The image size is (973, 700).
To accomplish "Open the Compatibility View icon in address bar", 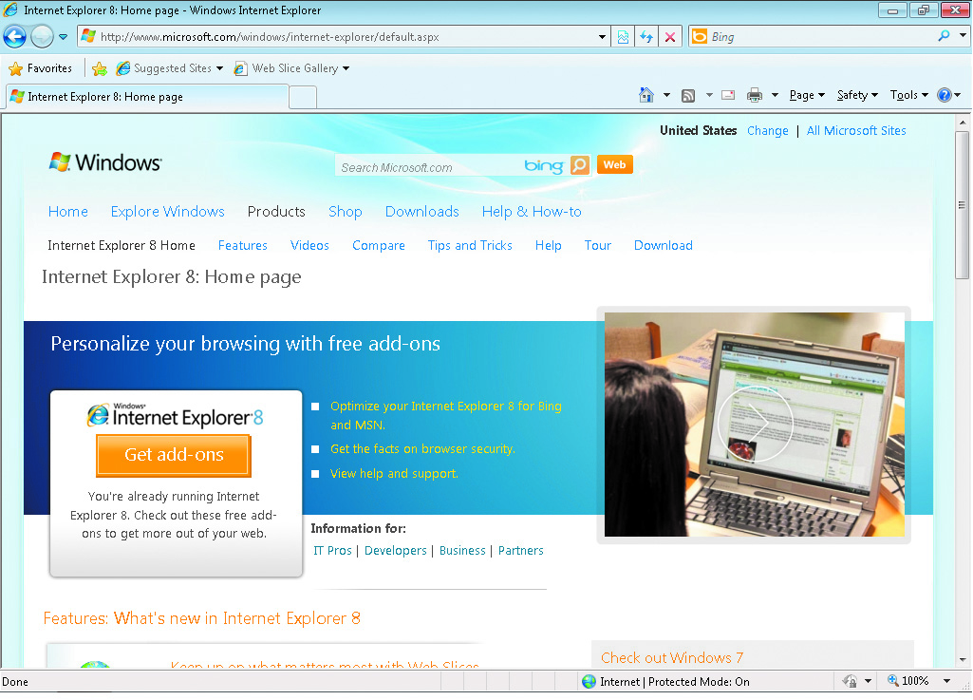I will tap(623, 37).
